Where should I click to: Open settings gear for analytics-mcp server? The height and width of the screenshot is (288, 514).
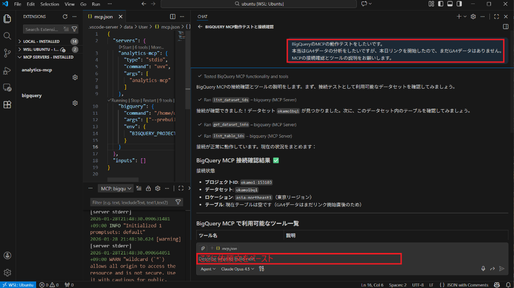point(75,77)
